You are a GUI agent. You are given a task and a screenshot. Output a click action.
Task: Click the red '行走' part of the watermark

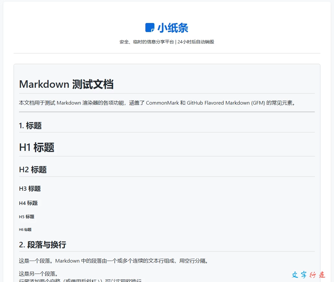point(317,275)
